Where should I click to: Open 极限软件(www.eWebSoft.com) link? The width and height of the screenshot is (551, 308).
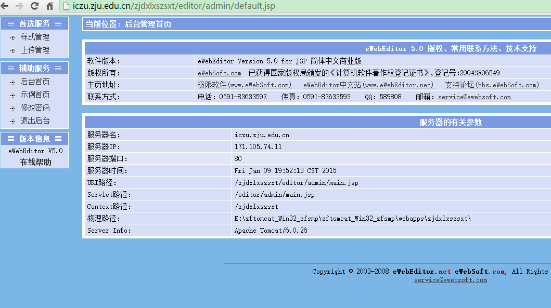[245, 85]
